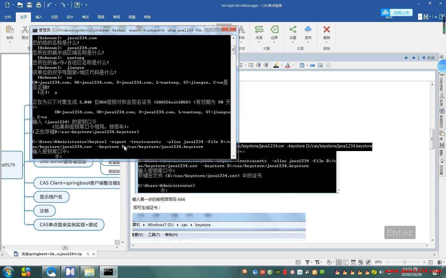
Task: Select CAS Client+springboot客户端整合搭建 topic
Action: pos(77,183)
